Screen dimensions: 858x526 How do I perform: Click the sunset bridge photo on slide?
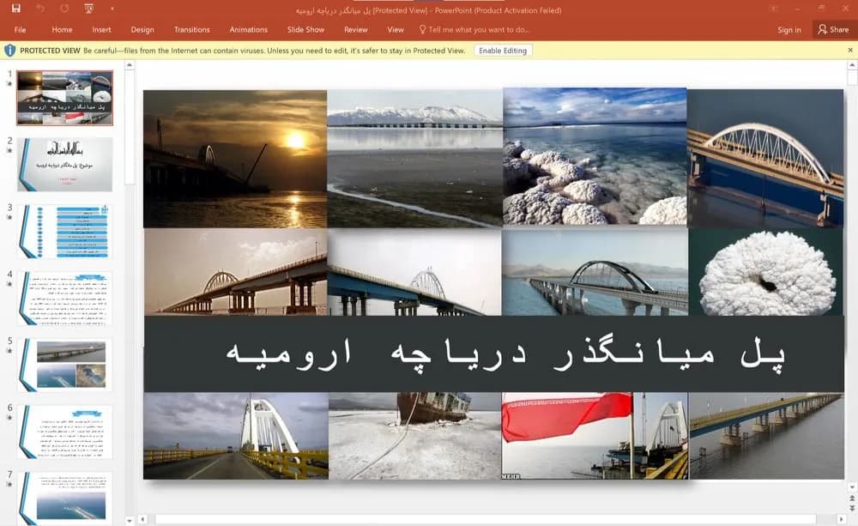click(235, 159)
